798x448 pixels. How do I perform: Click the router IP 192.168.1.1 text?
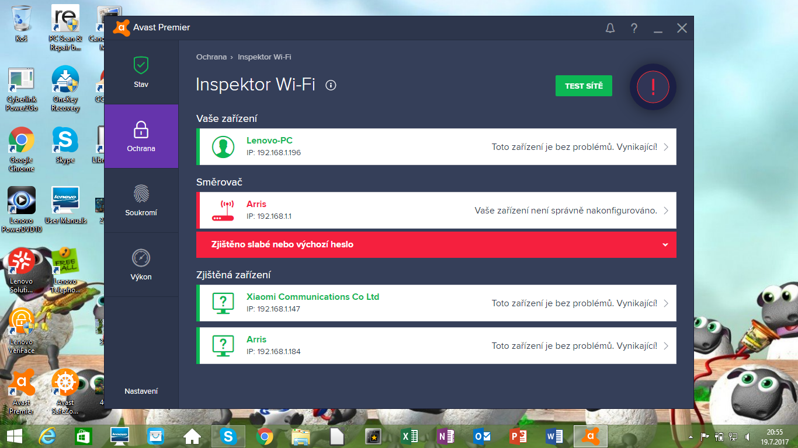pos(269,216)
